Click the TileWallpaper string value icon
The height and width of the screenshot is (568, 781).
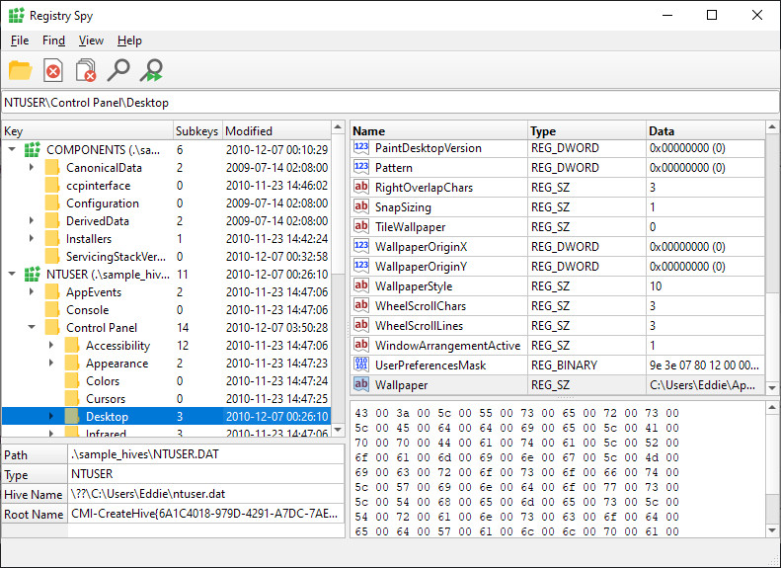[361, 226]
